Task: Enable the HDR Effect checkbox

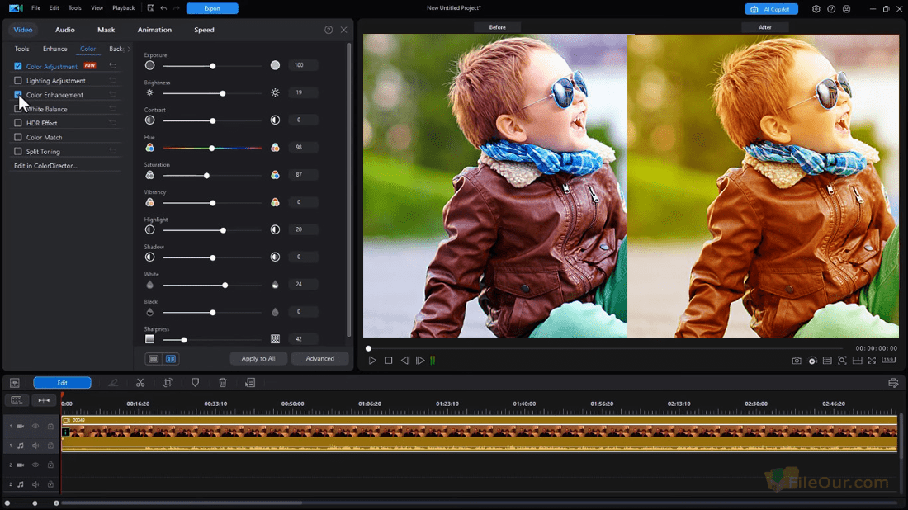Action: (18, 123)
